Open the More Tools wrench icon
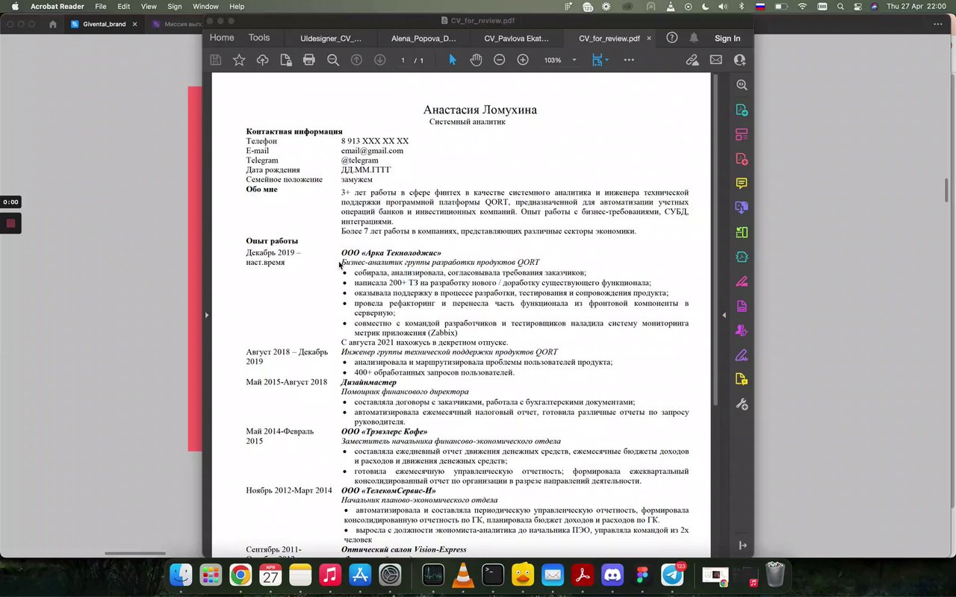Screen dimensions: 956x597 click(742, 404)
